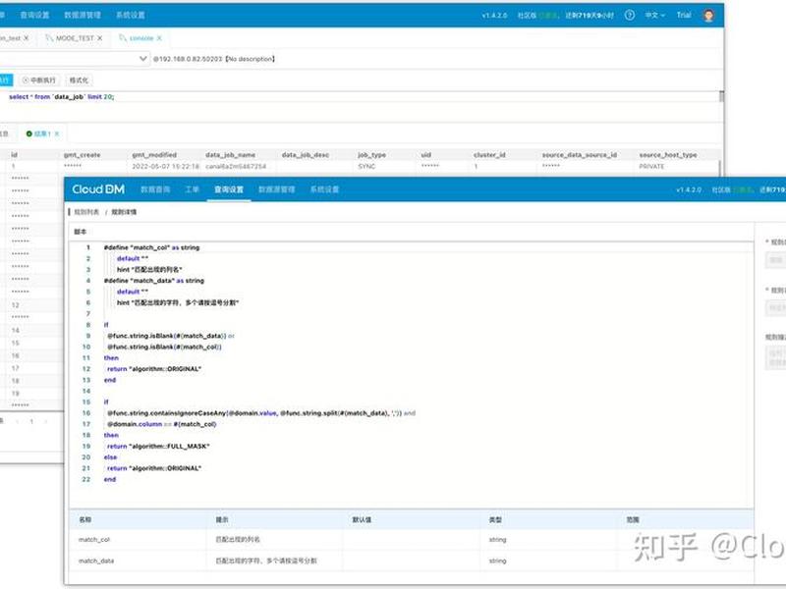The height and width of the screenshot is (589, 786).
Task: Click the 格式化 format button
Action: (x=79, y=80)
